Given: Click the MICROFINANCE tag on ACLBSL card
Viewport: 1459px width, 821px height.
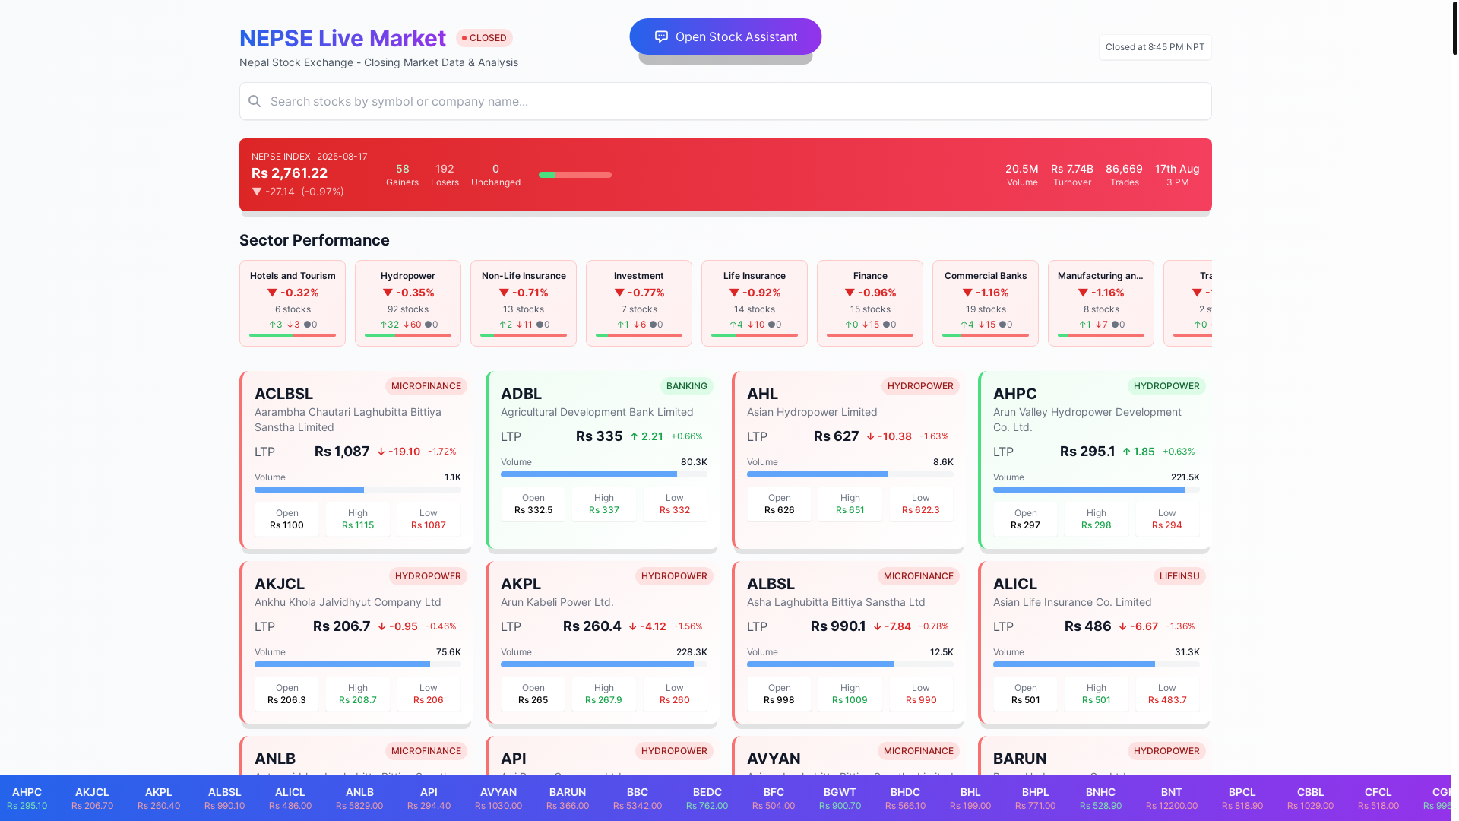Looking at the screenshot, I should pyautogui.click(x=426, y=386).
